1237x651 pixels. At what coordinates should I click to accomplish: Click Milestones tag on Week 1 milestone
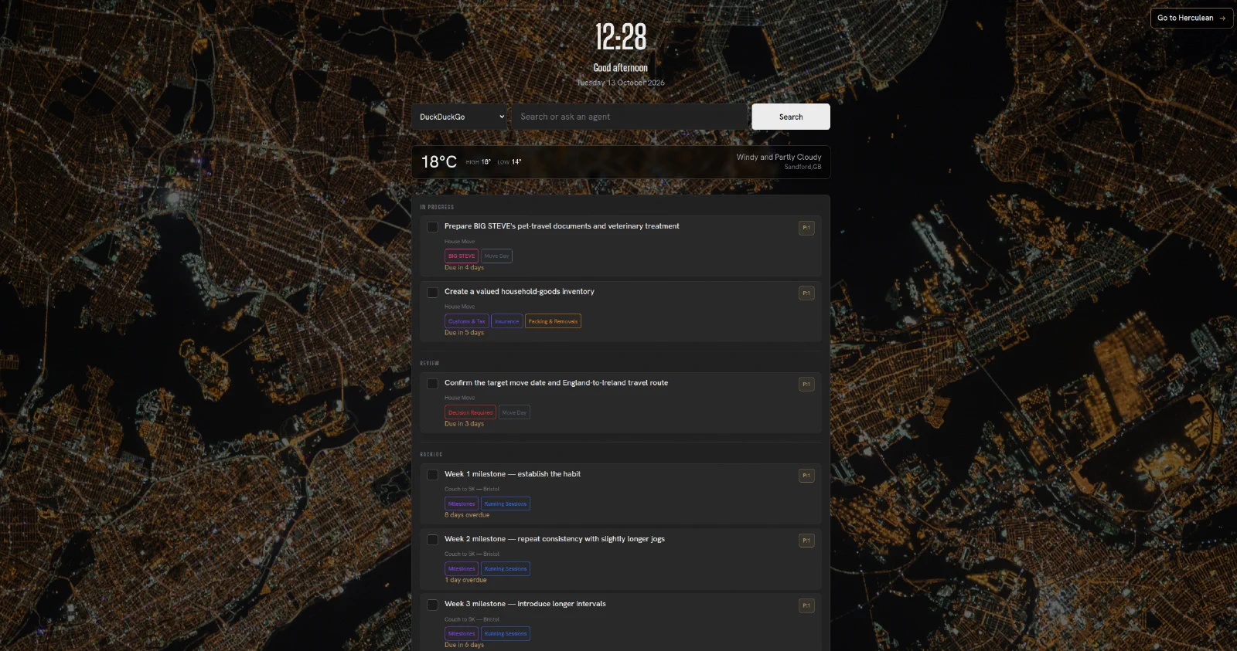pos(462,504)
